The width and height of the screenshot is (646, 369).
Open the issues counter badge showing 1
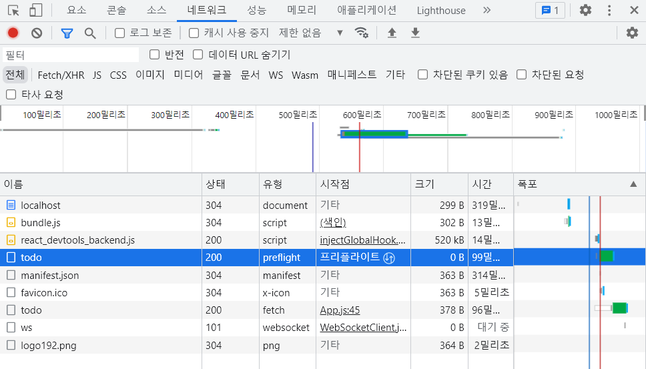coord(550,10)
